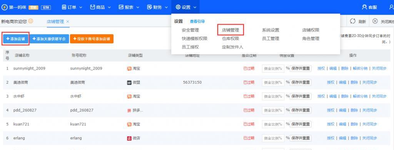Click the 刷新 refresh circular icon
394x150 pixels.
[x=353, y=21]
